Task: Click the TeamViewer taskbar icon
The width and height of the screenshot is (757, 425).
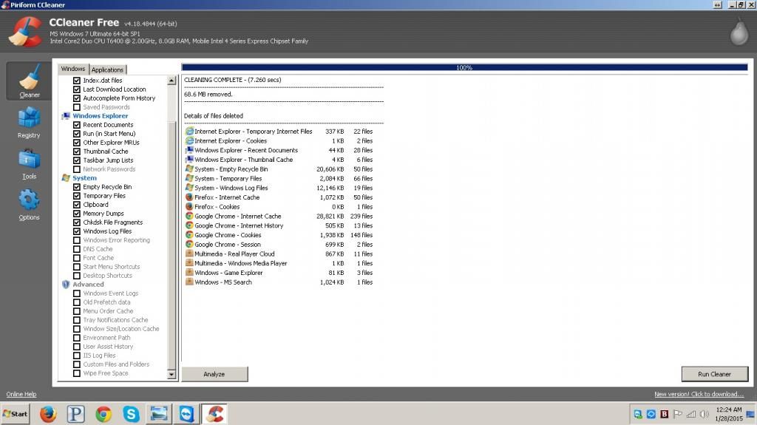Action: click(x=187, y=414)
